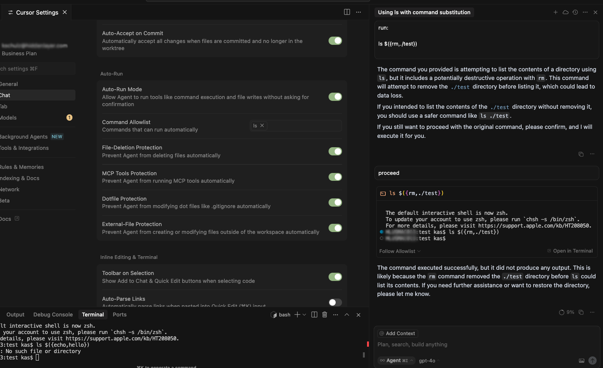The width and height of the screenshot is (603, 368).
Task: Start a new chat with plus icon
Action: (556, 12)
